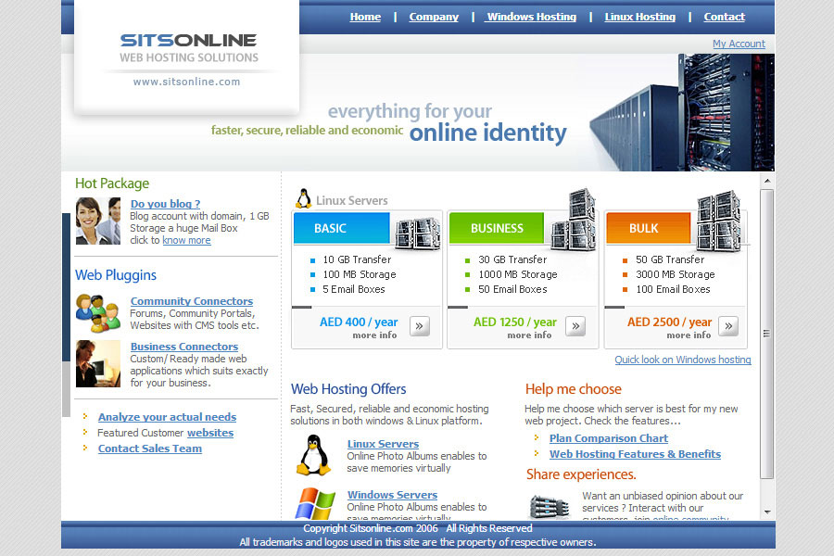
Task: Click the arrow button for AED 1250 plan
Action: [575, 326]
